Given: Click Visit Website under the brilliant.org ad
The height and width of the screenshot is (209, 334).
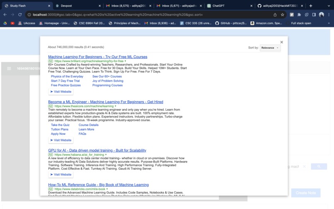Looking at the screenshot, I should [x=61, y=92].
